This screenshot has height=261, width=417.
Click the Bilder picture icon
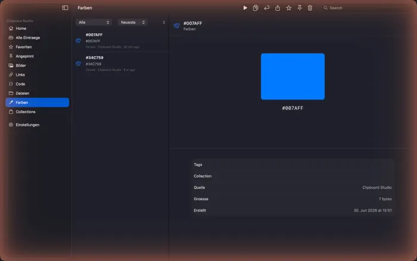[11, 66]
